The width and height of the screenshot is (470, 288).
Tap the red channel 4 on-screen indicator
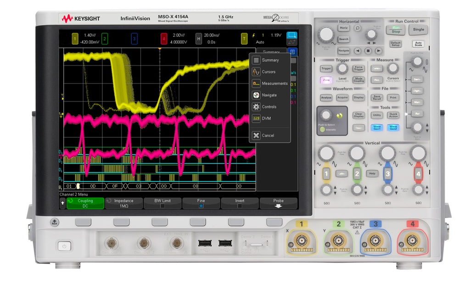point(164,39)
